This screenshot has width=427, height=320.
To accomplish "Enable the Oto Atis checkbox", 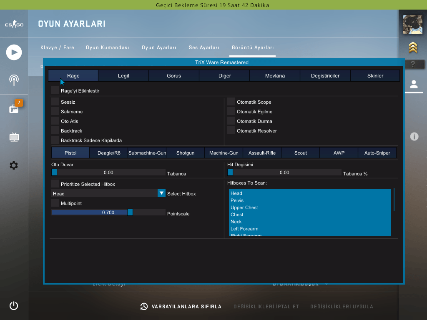I will [x=55, y=121].
